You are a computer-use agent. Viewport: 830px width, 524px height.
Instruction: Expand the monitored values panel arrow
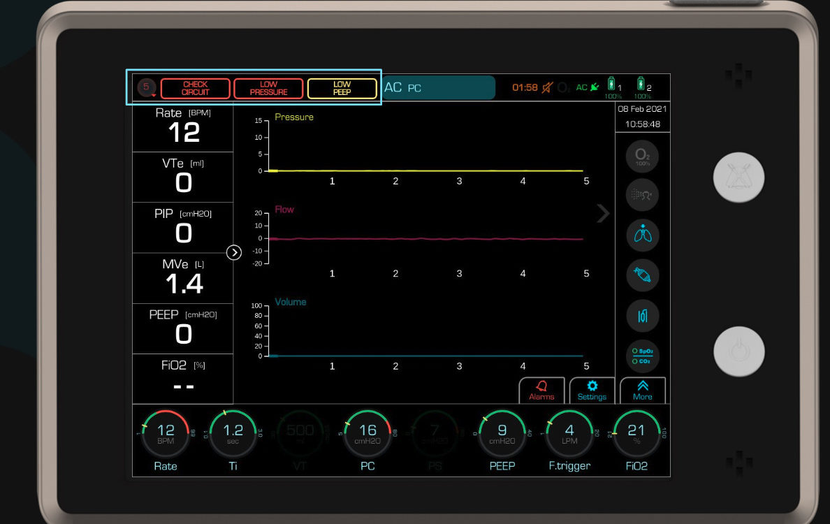[x=234, y=252]
